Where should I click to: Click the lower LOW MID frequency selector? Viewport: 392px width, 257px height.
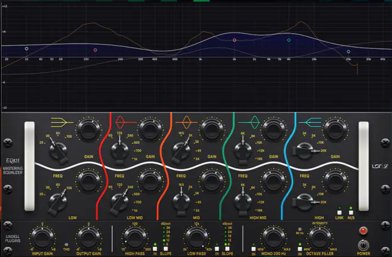tap(119, 202)
